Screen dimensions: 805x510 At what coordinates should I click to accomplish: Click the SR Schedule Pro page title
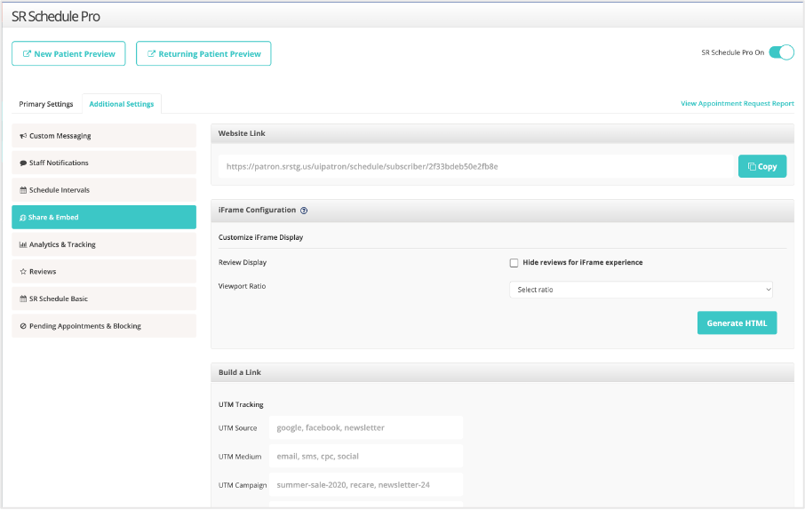click(55, 16)
